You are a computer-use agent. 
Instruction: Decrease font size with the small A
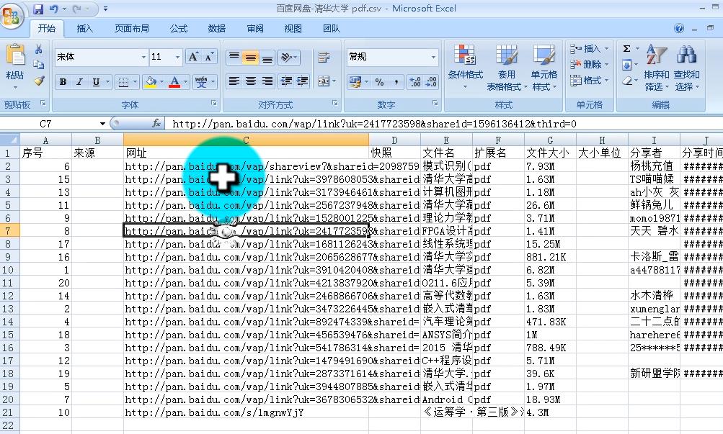209,57
